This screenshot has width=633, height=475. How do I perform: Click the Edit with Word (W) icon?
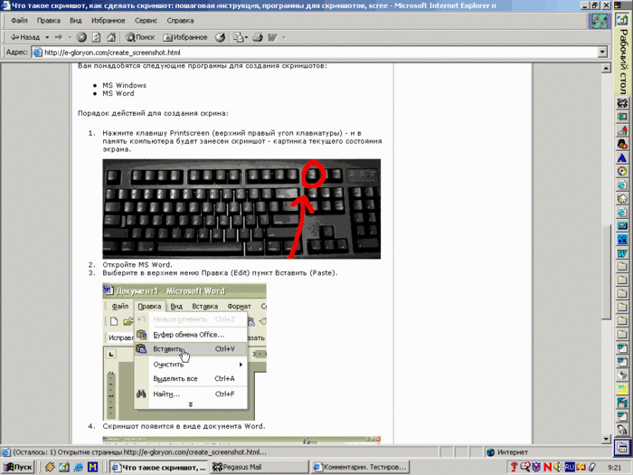(272, 37)
